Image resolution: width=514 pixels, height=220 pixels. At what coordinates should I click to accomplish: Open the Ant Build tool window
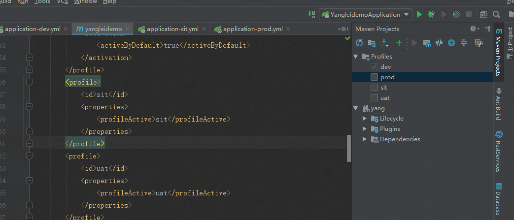click(x=499, y=104)
